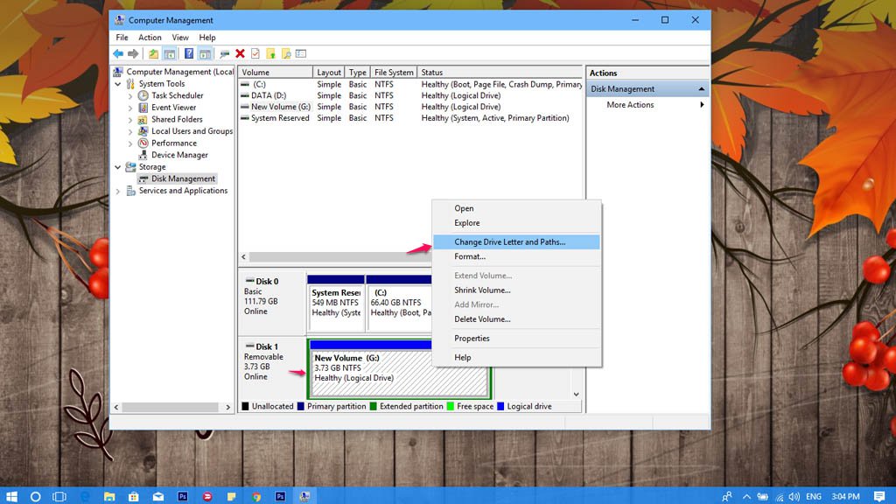Click the Status column header
896x504 pixels.
500,73
